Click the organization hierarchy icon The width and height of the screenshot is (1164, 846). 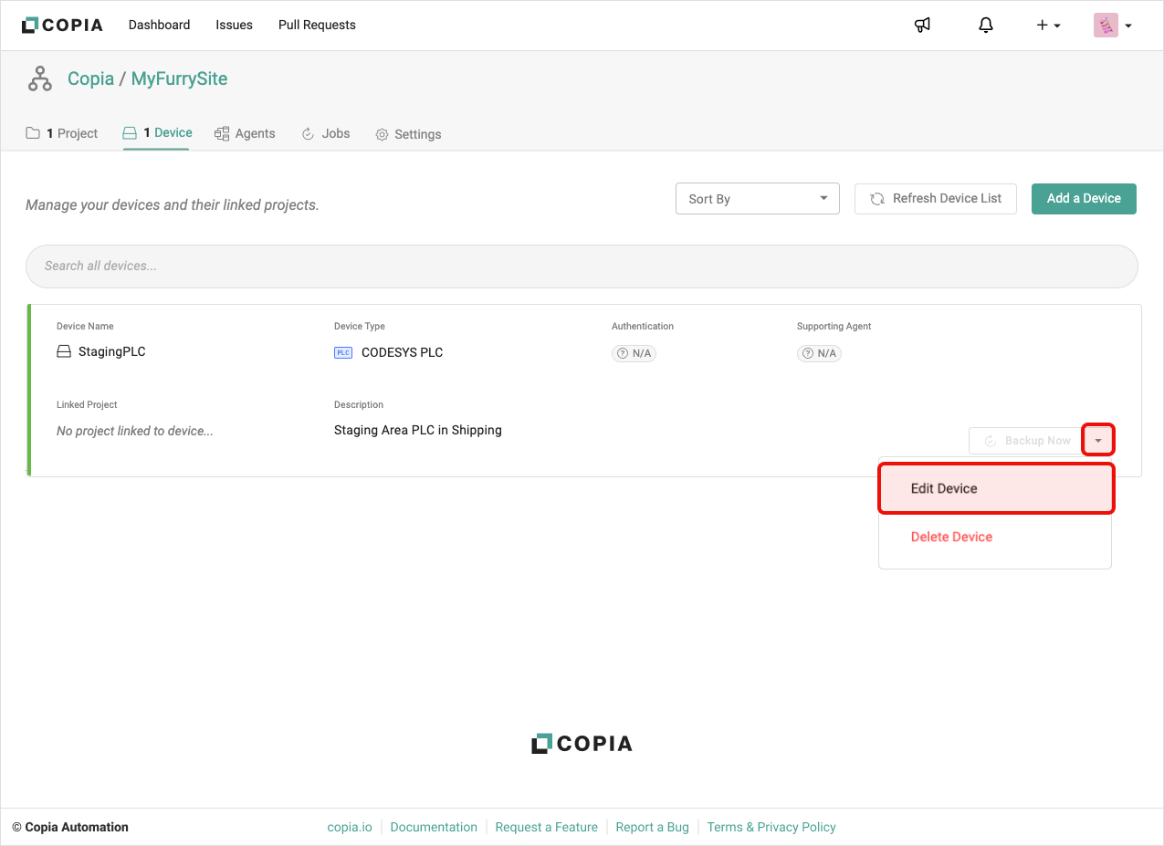coord(40,79)
